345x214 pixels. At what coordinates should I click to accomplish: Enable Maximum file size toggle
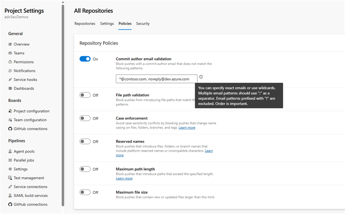coord(85,192)
